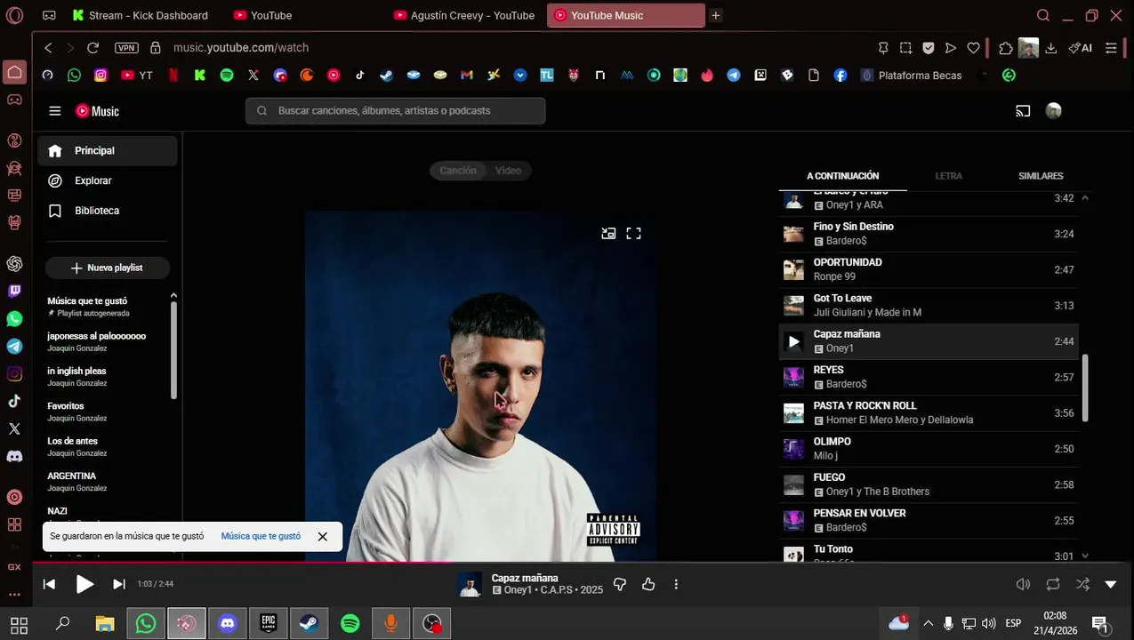1134x640 pixels.
Task: Open the Plataforma Becas bookmark
Action: pos(911,76)
